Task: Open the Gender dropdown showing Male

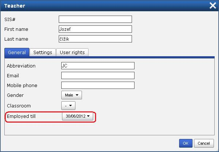Action: point(71,95)
